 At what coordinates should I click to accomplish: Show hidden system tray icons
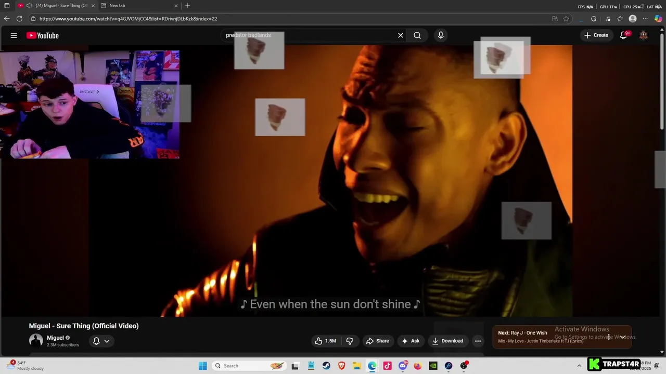579,366
